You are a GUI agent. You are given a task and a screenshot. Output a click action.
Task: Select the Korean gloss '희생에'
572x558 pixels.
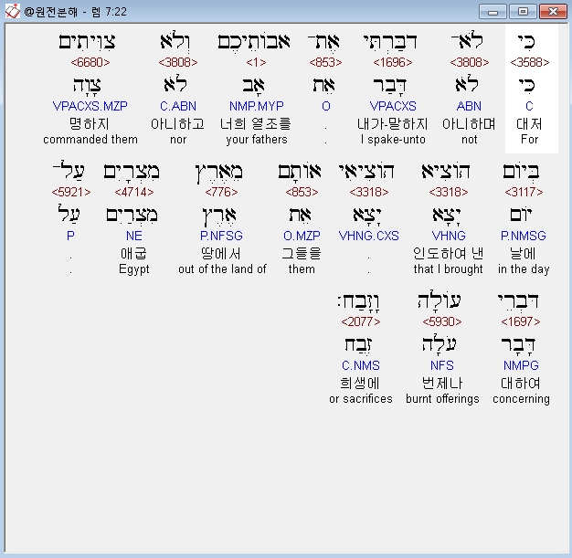[x=360, y=384]
